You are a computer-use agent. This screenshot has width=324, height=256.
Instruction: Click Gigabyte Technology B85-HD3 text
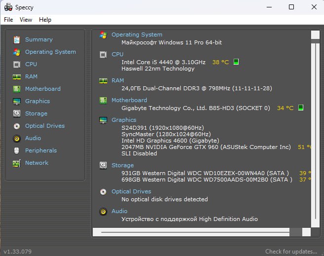(196, 108)
